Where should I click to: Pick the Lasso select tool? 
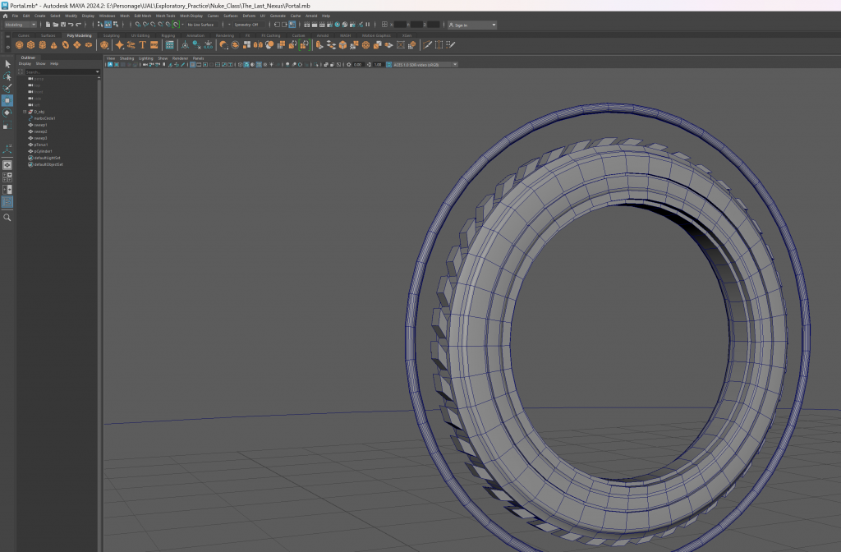pyautogui.click(x=7, y=76)
